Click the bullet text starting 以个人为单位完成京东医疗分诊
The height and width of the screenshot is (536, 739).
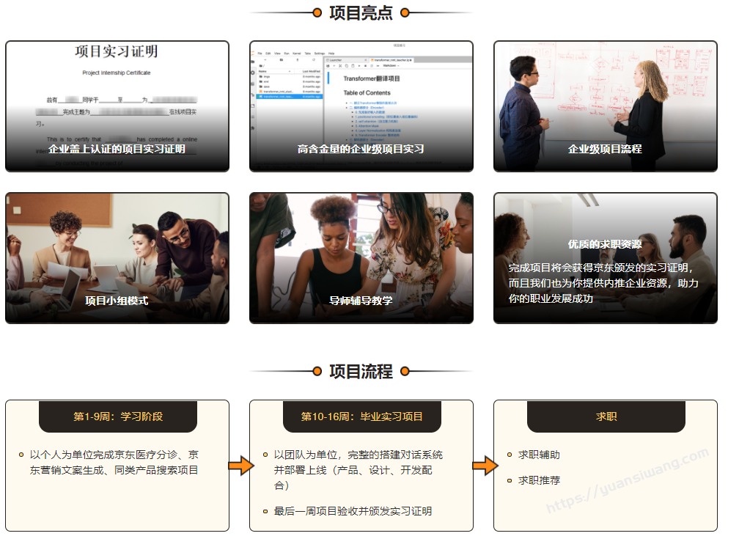coord(114,463)
